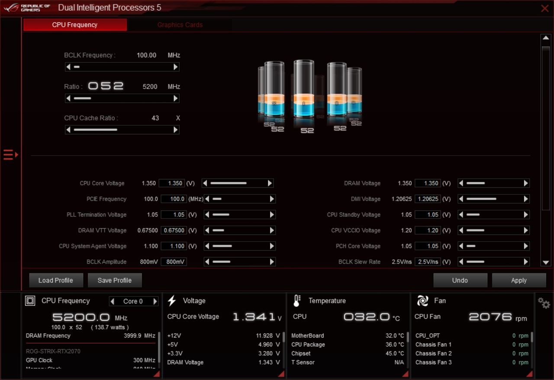
Task: Click the PCIE Frequency input field
Action: (174, 199)
